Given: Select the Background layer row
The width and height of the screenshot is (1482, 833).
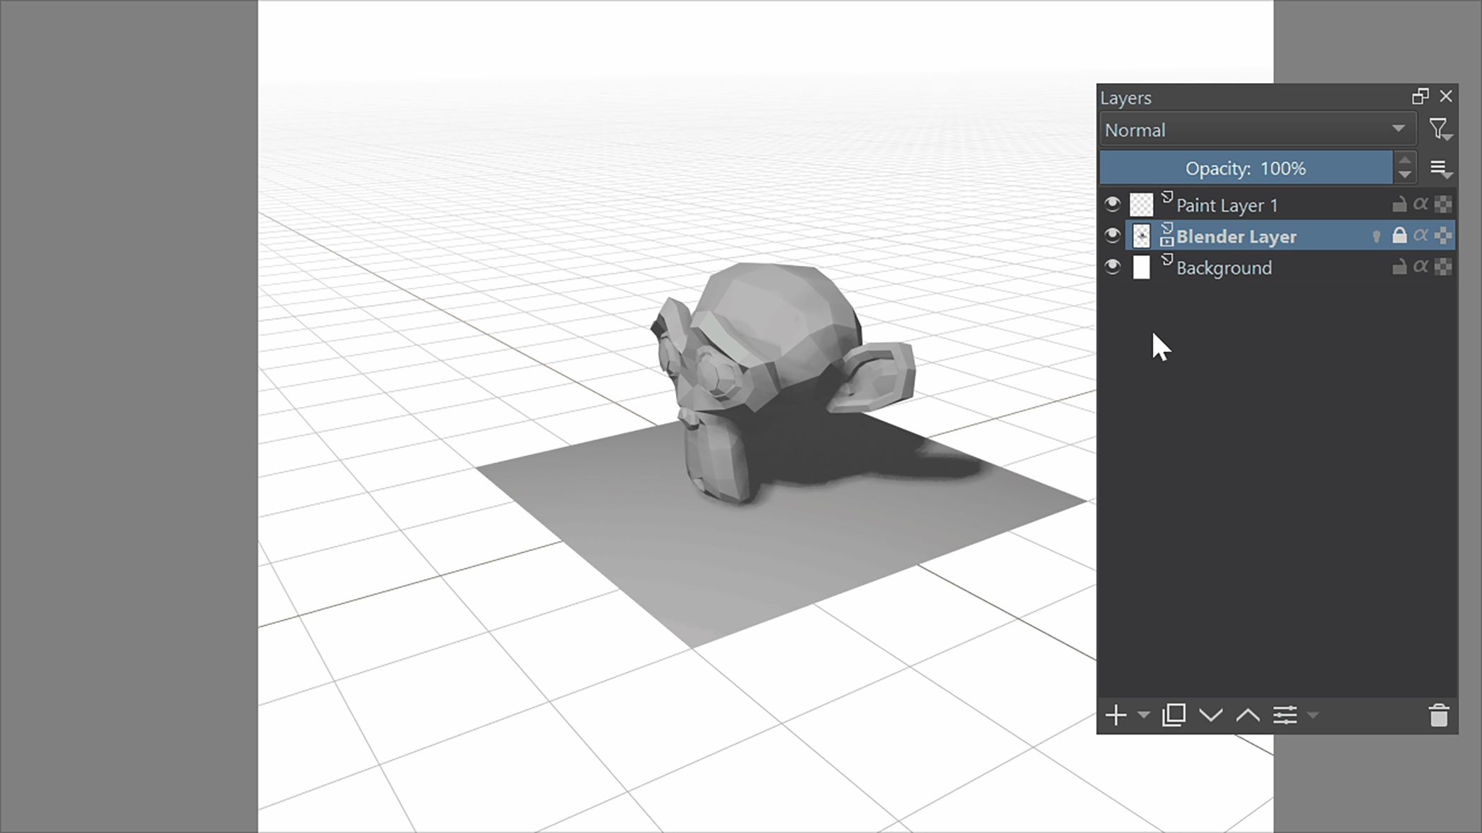Looking at the screenshot, I should click(1224, 268).
